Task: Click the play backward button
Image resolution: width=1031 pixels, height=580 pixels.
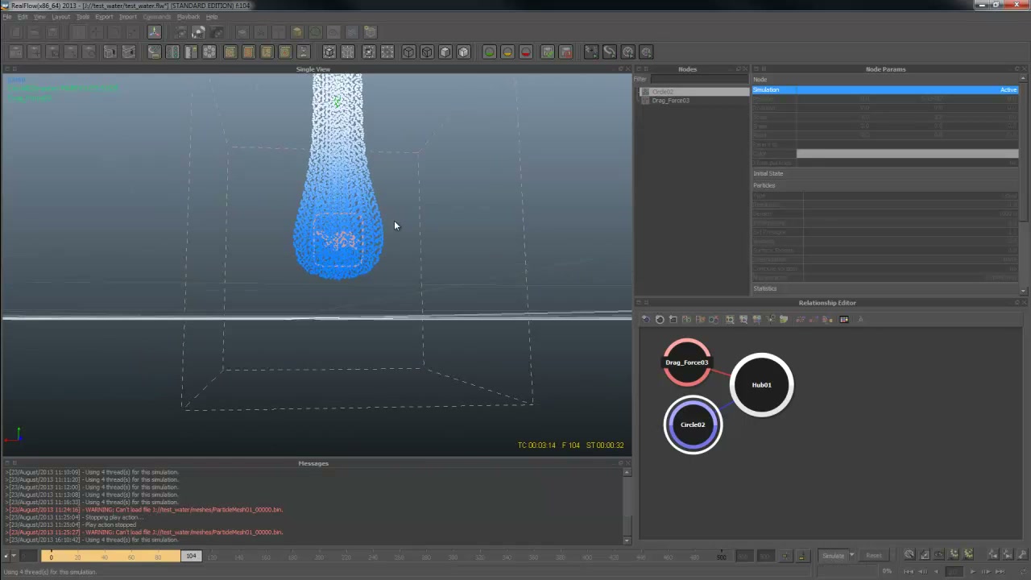Action: click(937, 571)
